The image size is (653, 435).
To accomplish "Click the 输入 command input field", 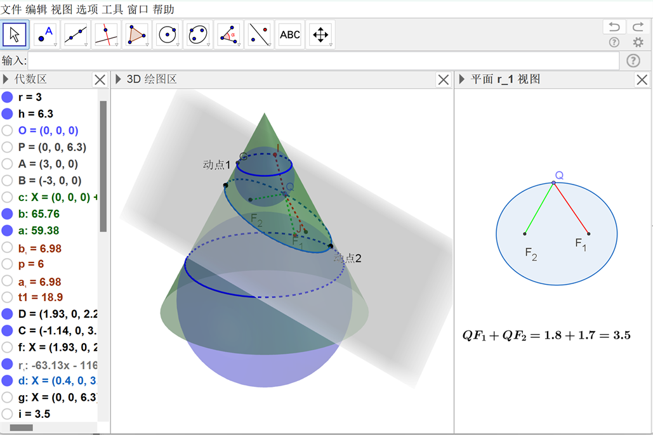I will coord(324,61).
